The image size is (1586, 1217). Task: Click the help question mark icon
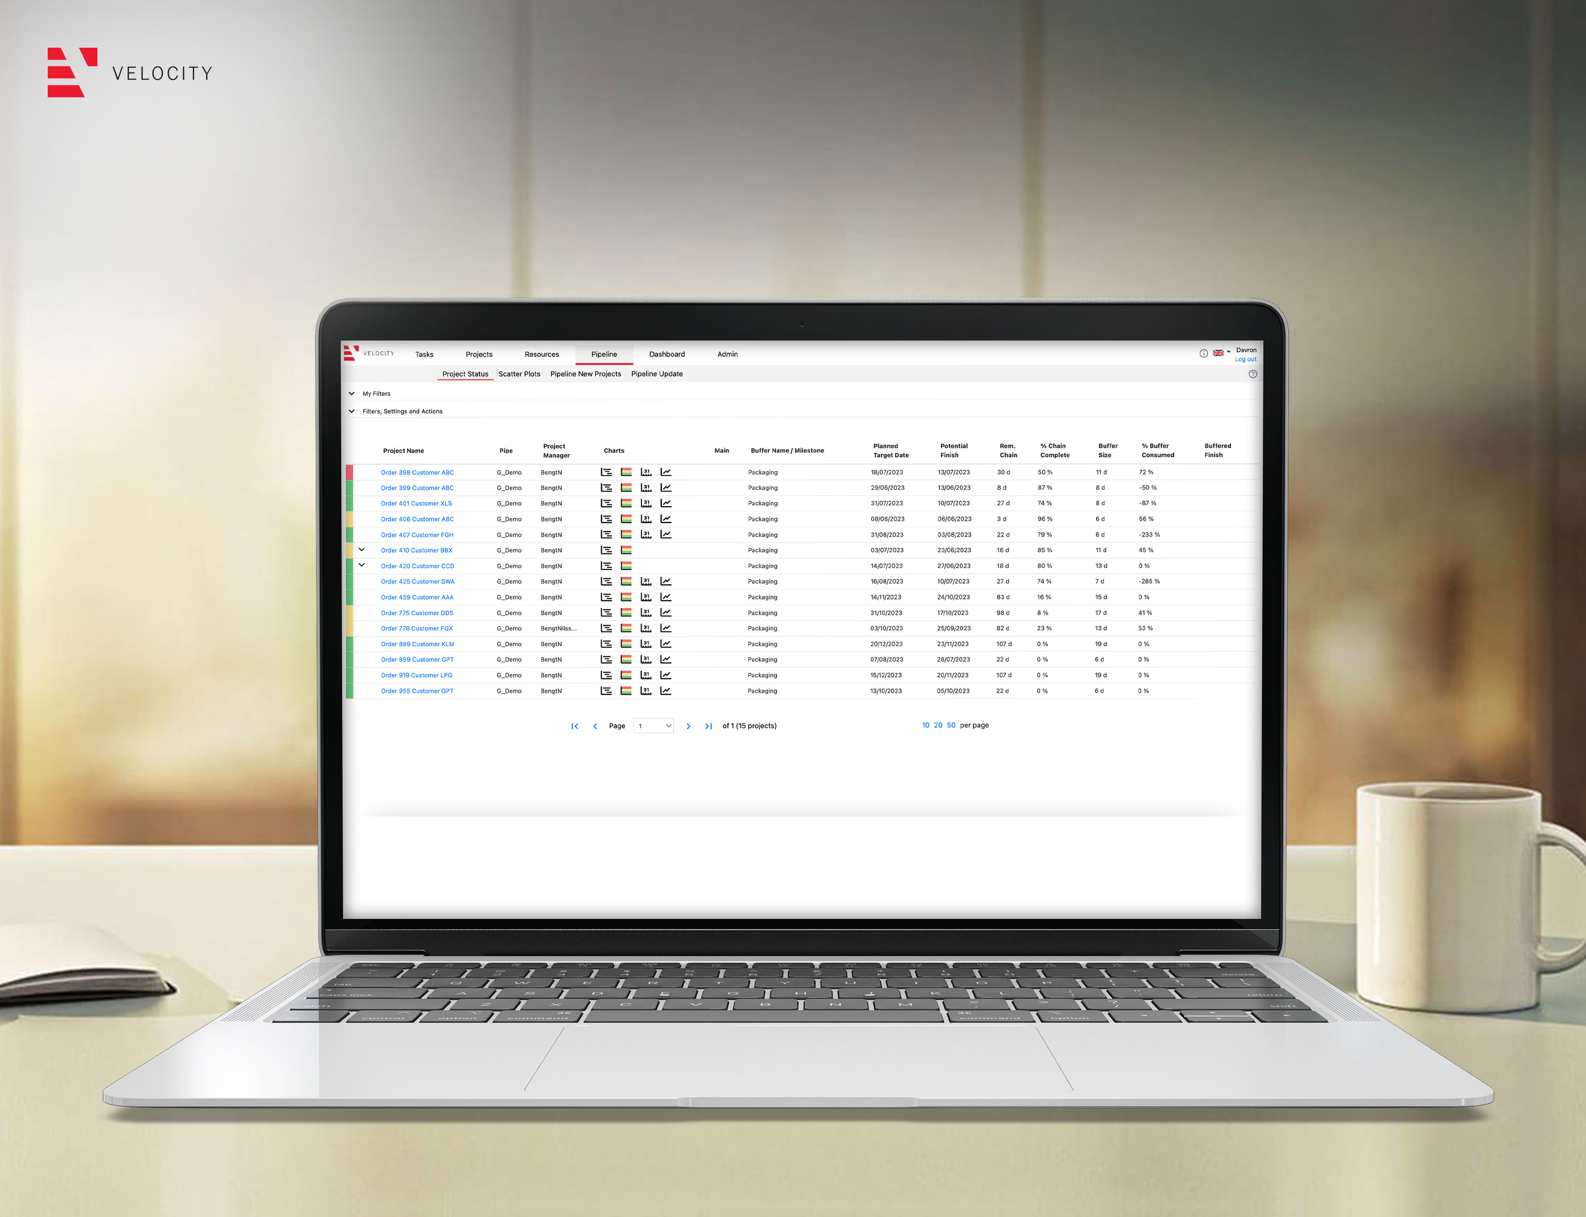click(x=1252, y=374)
